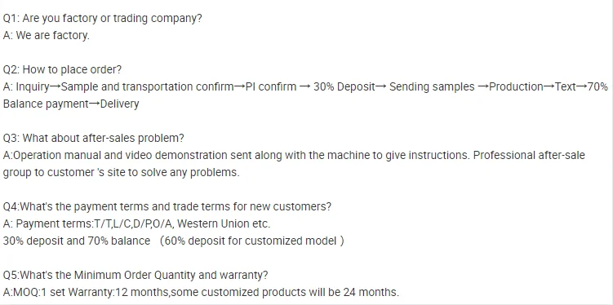Click the "24 months" warranty text
This screenshot has width=613, height=305.
pyautogui.click(x=371, y=292)
